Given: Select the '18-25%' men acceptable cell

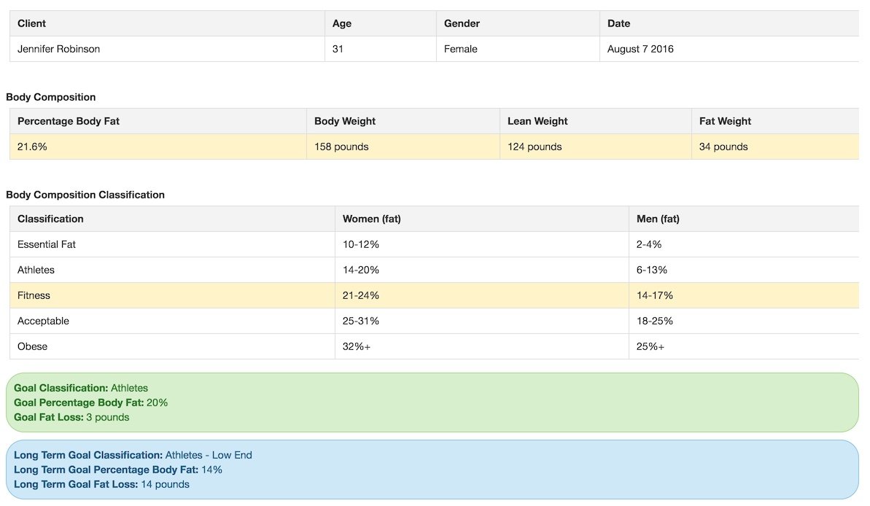Looking at the screenshot, I should click(744, 321).
